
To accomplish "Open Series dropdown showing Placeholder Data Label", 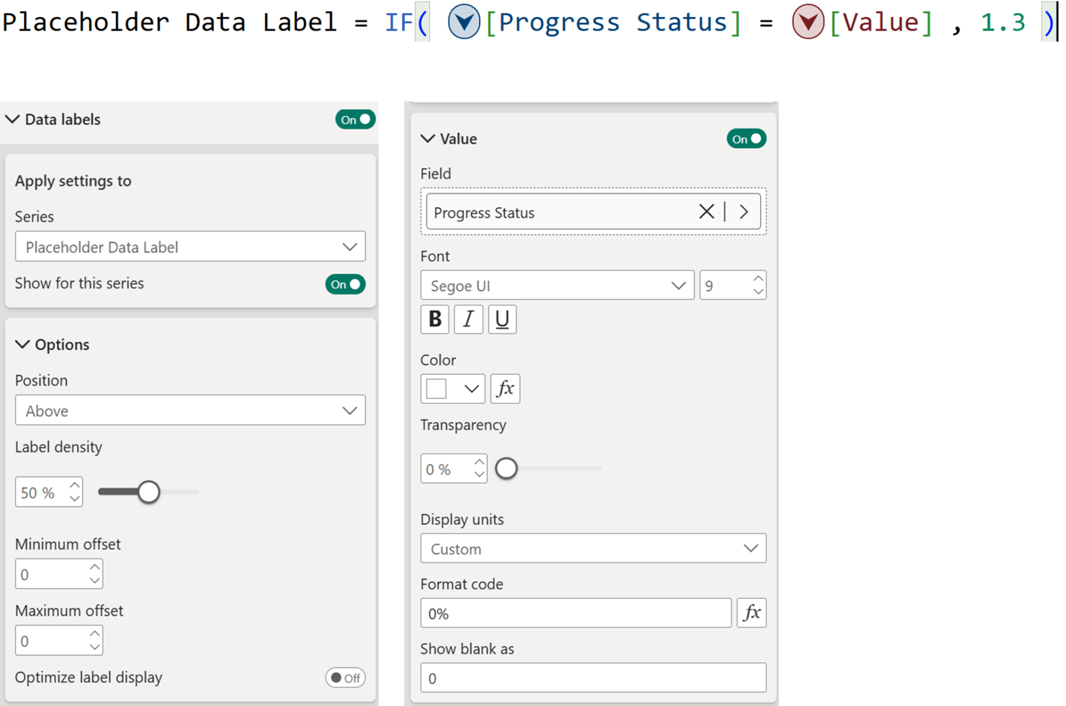I will coord(190,247).
